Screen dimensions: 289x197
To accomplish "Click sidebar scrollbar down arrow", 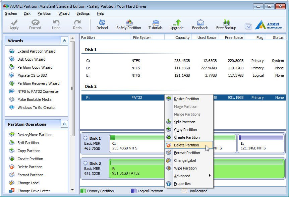I will pos(72,190).
